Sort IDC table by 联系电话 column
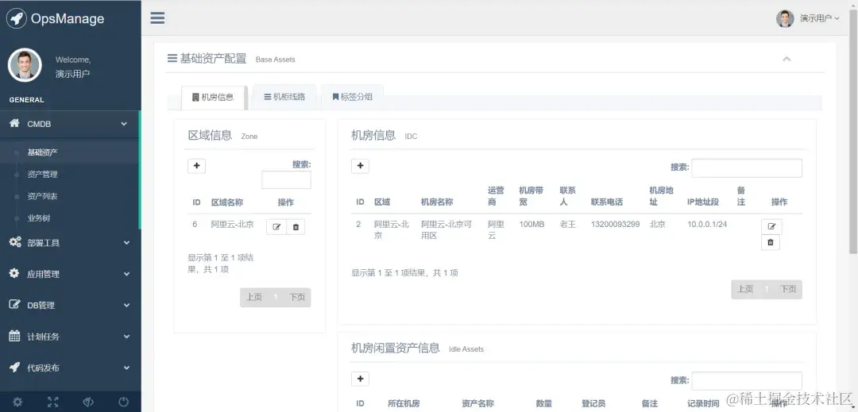Viewport: 858px width, 412px height. point(607,202)
